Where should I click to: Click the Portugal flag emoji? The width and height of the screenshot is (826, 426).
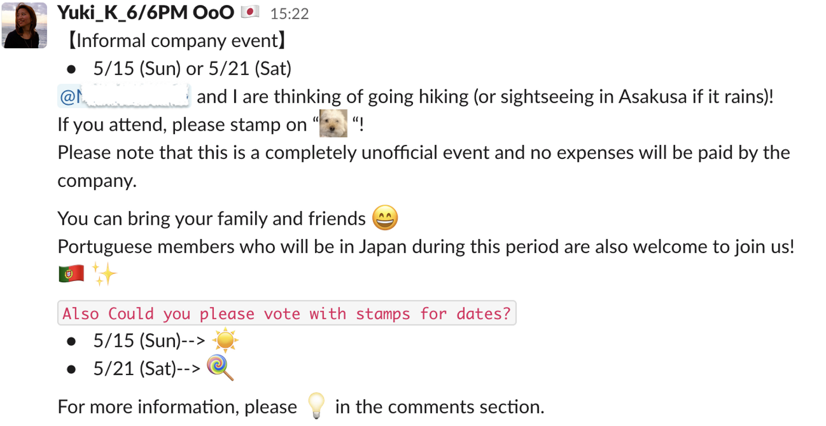tap(71, 275)
